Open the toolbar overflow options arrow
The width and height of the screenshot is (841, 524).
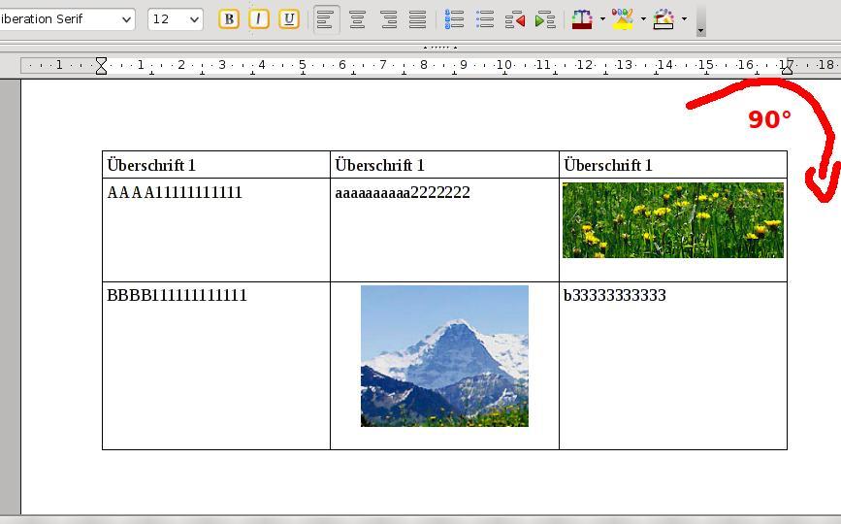700,30
